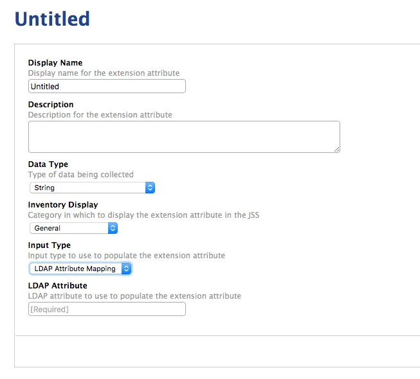
Task: Open the Input Type LDAP Attribute Mapping dropdown
Action: click(80, 269)
